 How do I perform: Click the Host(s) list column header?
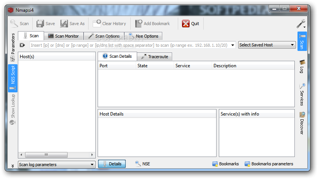pyautogui.click(x=56, y=57)
